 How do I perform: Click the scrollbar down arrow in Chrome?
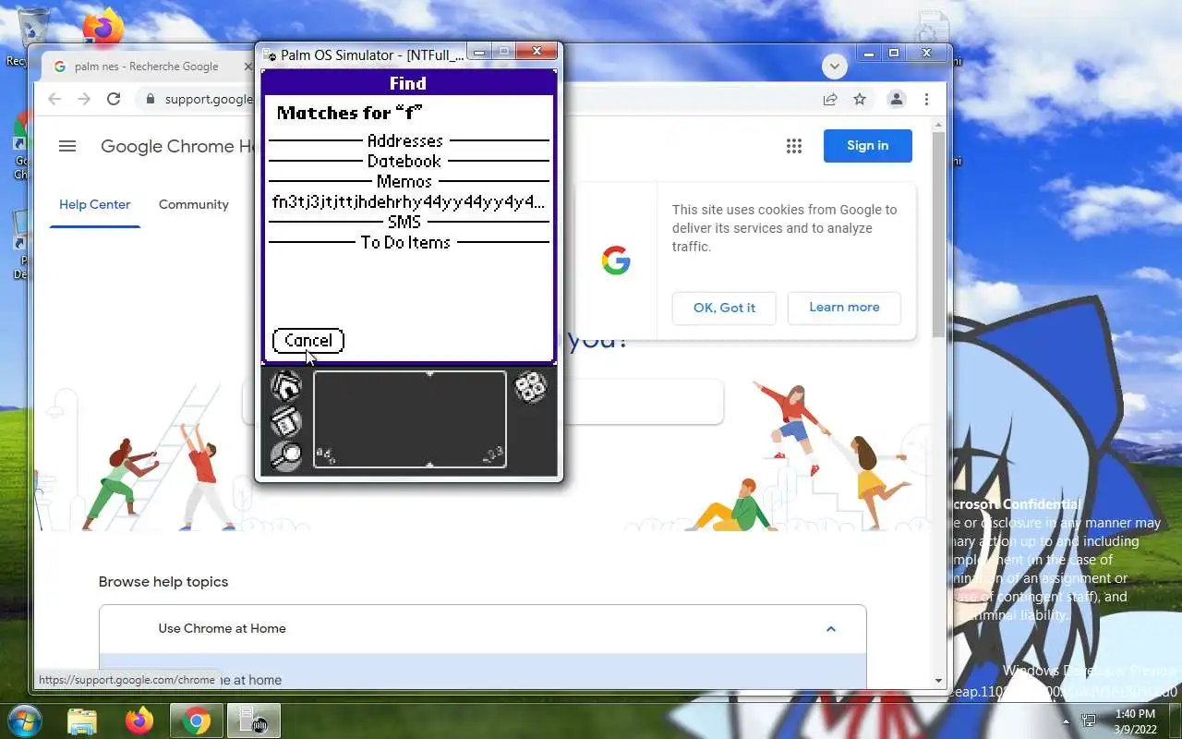939,681
